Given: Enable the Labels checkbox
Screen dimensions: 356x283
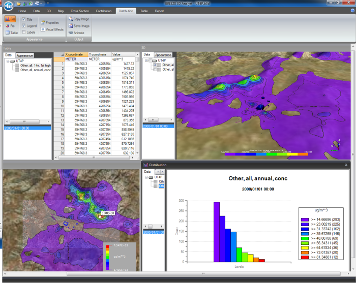Looking at the screenshot, I should pyautogui.click(x=23, y=32).
